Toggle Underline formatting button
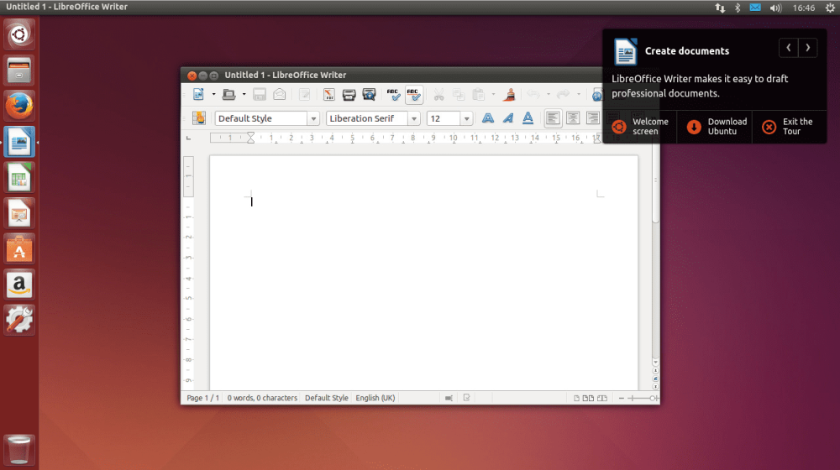The image size is (840, 470). pyautogui.click(x=528, y=118)
